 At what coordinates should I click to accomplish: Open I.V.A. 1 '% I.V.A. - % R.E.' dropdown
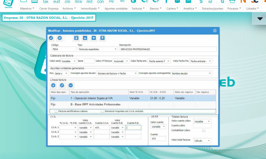point(68,127)
